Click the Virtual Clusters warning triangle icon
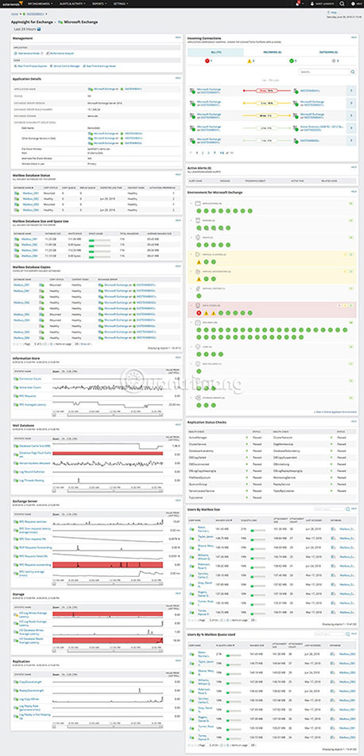 pos(198,262)
